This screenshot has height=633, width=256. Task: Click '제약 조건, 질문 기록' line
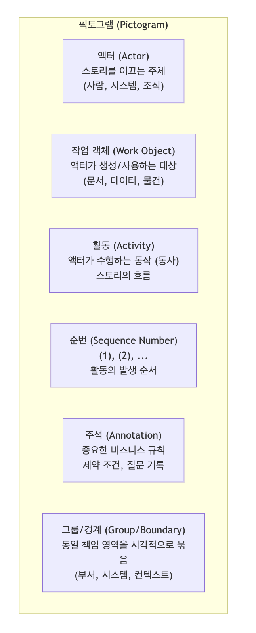coord(123,465)
